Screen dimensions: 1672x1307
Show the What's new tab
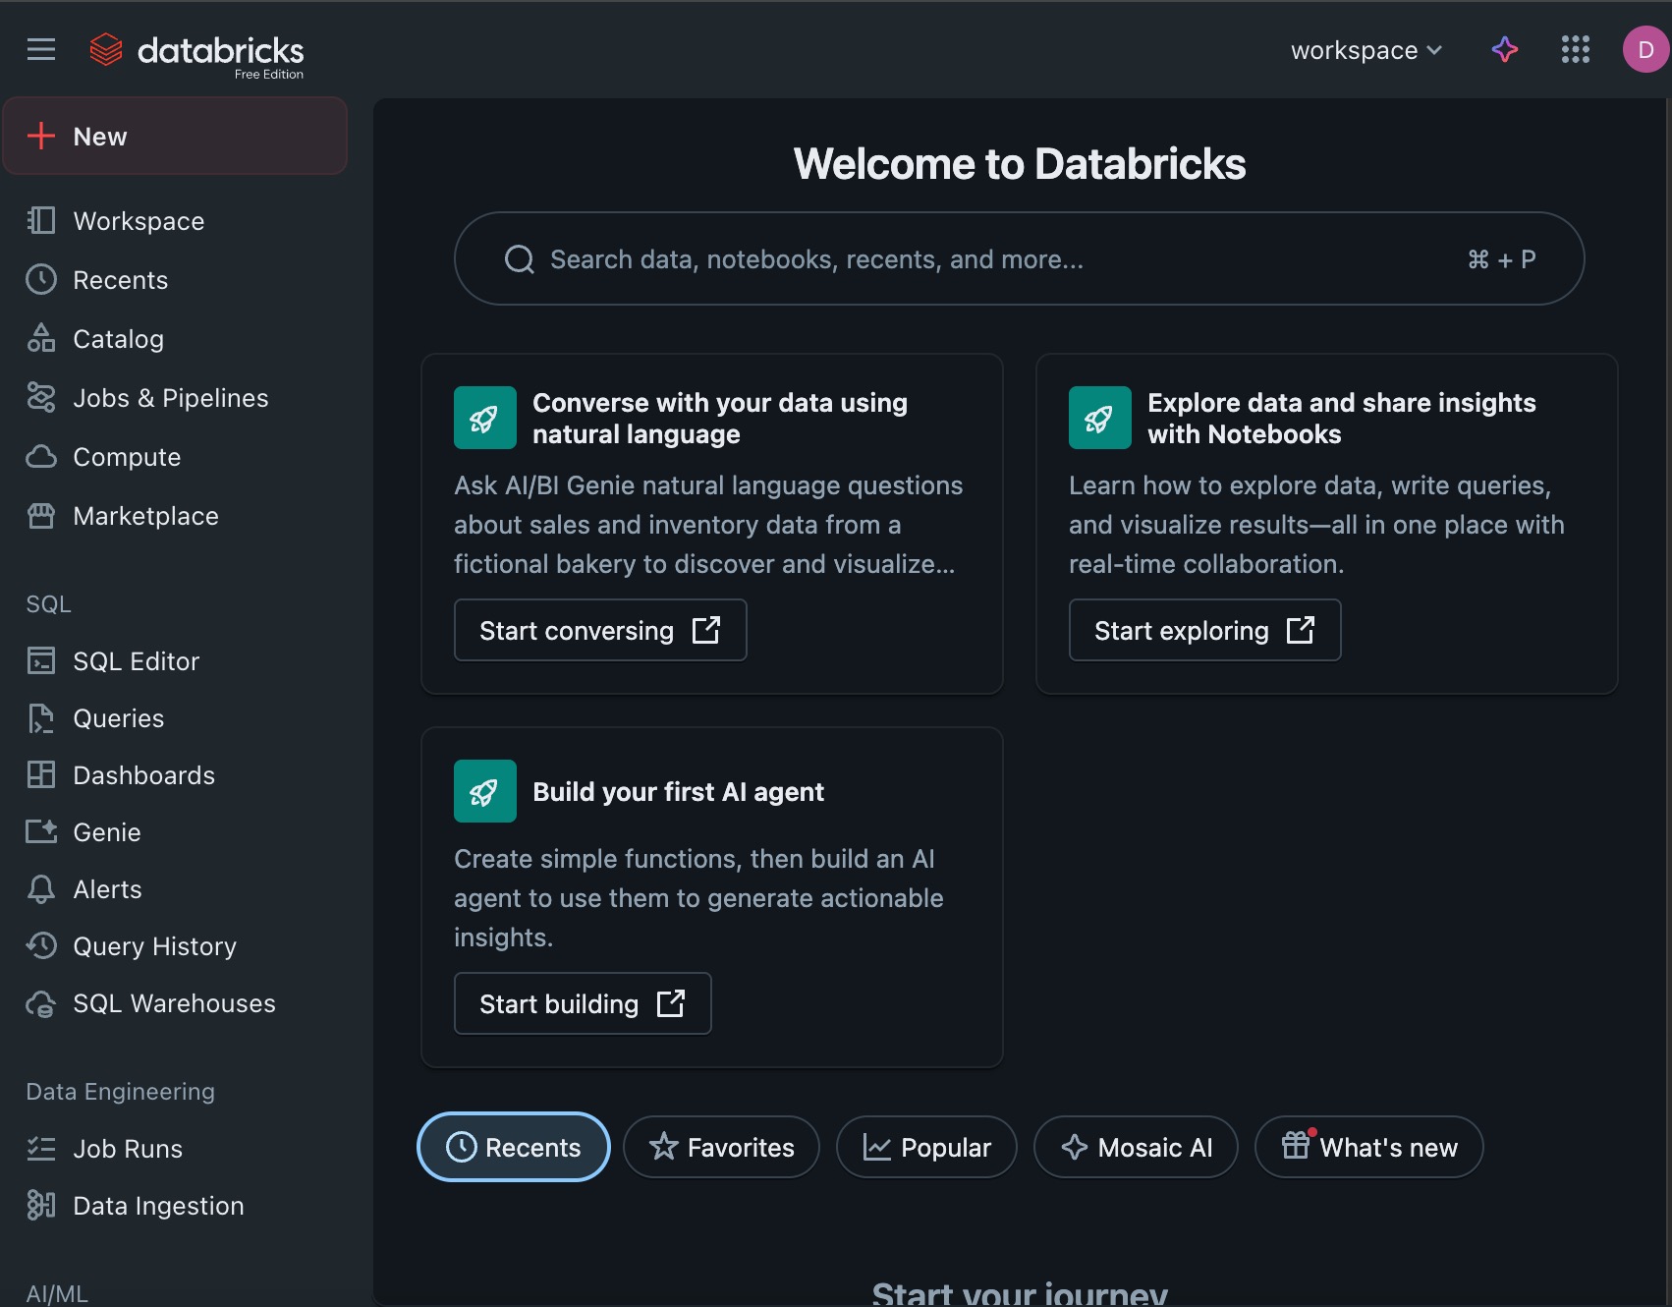coord(1368,1147)
